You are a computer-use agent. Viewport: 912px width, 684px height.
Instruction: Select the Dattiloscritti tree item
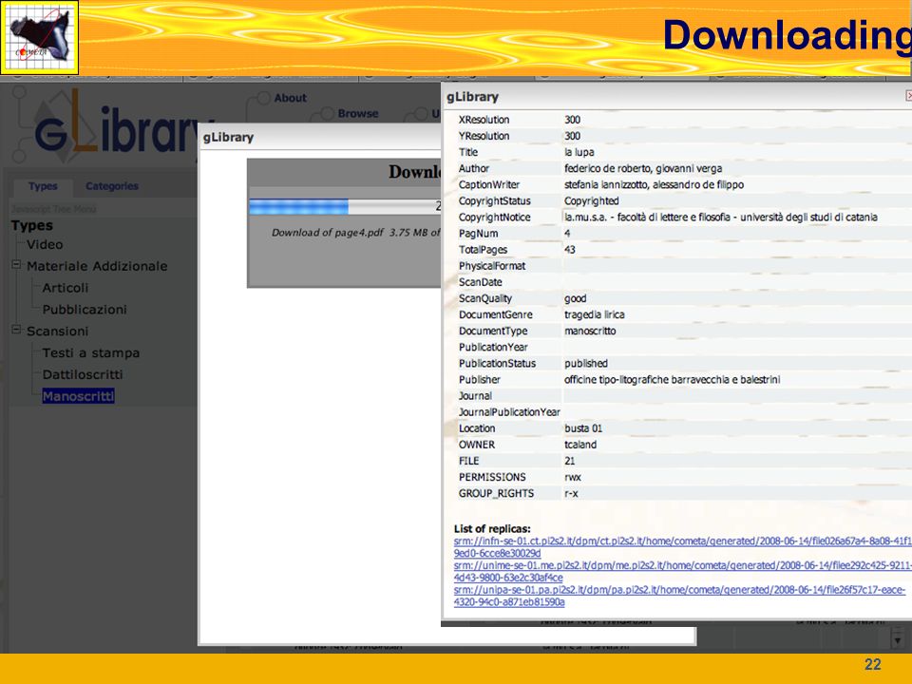(x=83, y=374)
